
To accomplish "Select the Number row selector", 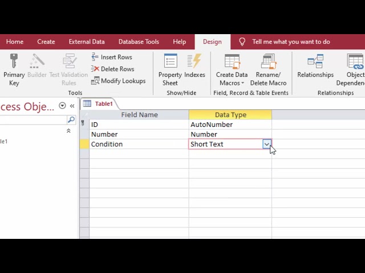I will pos(84,134).
